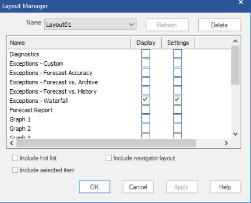Enable Include hot list option
The height and width of the screenshot is (203, 251).
pyautogui.click(x=15, y=158)
